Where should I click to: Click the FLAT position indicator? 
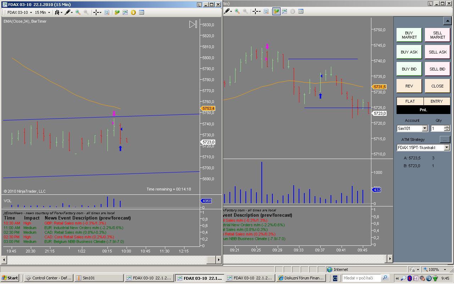[410, 101]
